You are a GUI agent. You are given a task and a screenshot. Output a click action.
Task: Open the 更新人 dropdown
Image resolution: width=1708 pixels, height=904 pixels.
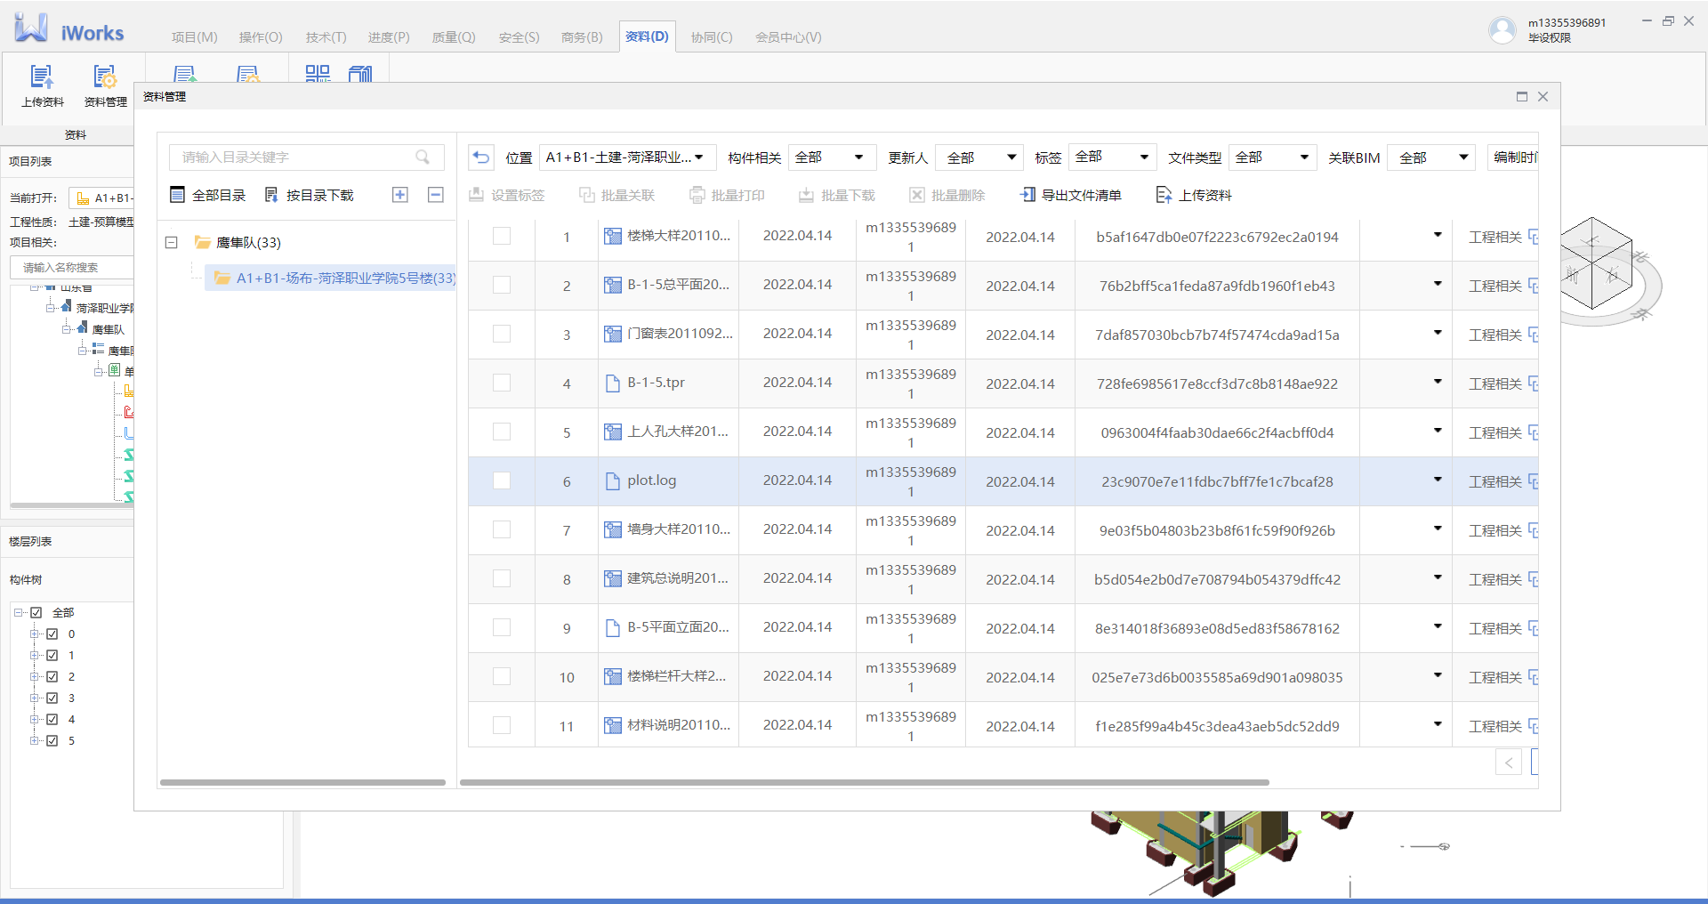click(x=981, y=157)
